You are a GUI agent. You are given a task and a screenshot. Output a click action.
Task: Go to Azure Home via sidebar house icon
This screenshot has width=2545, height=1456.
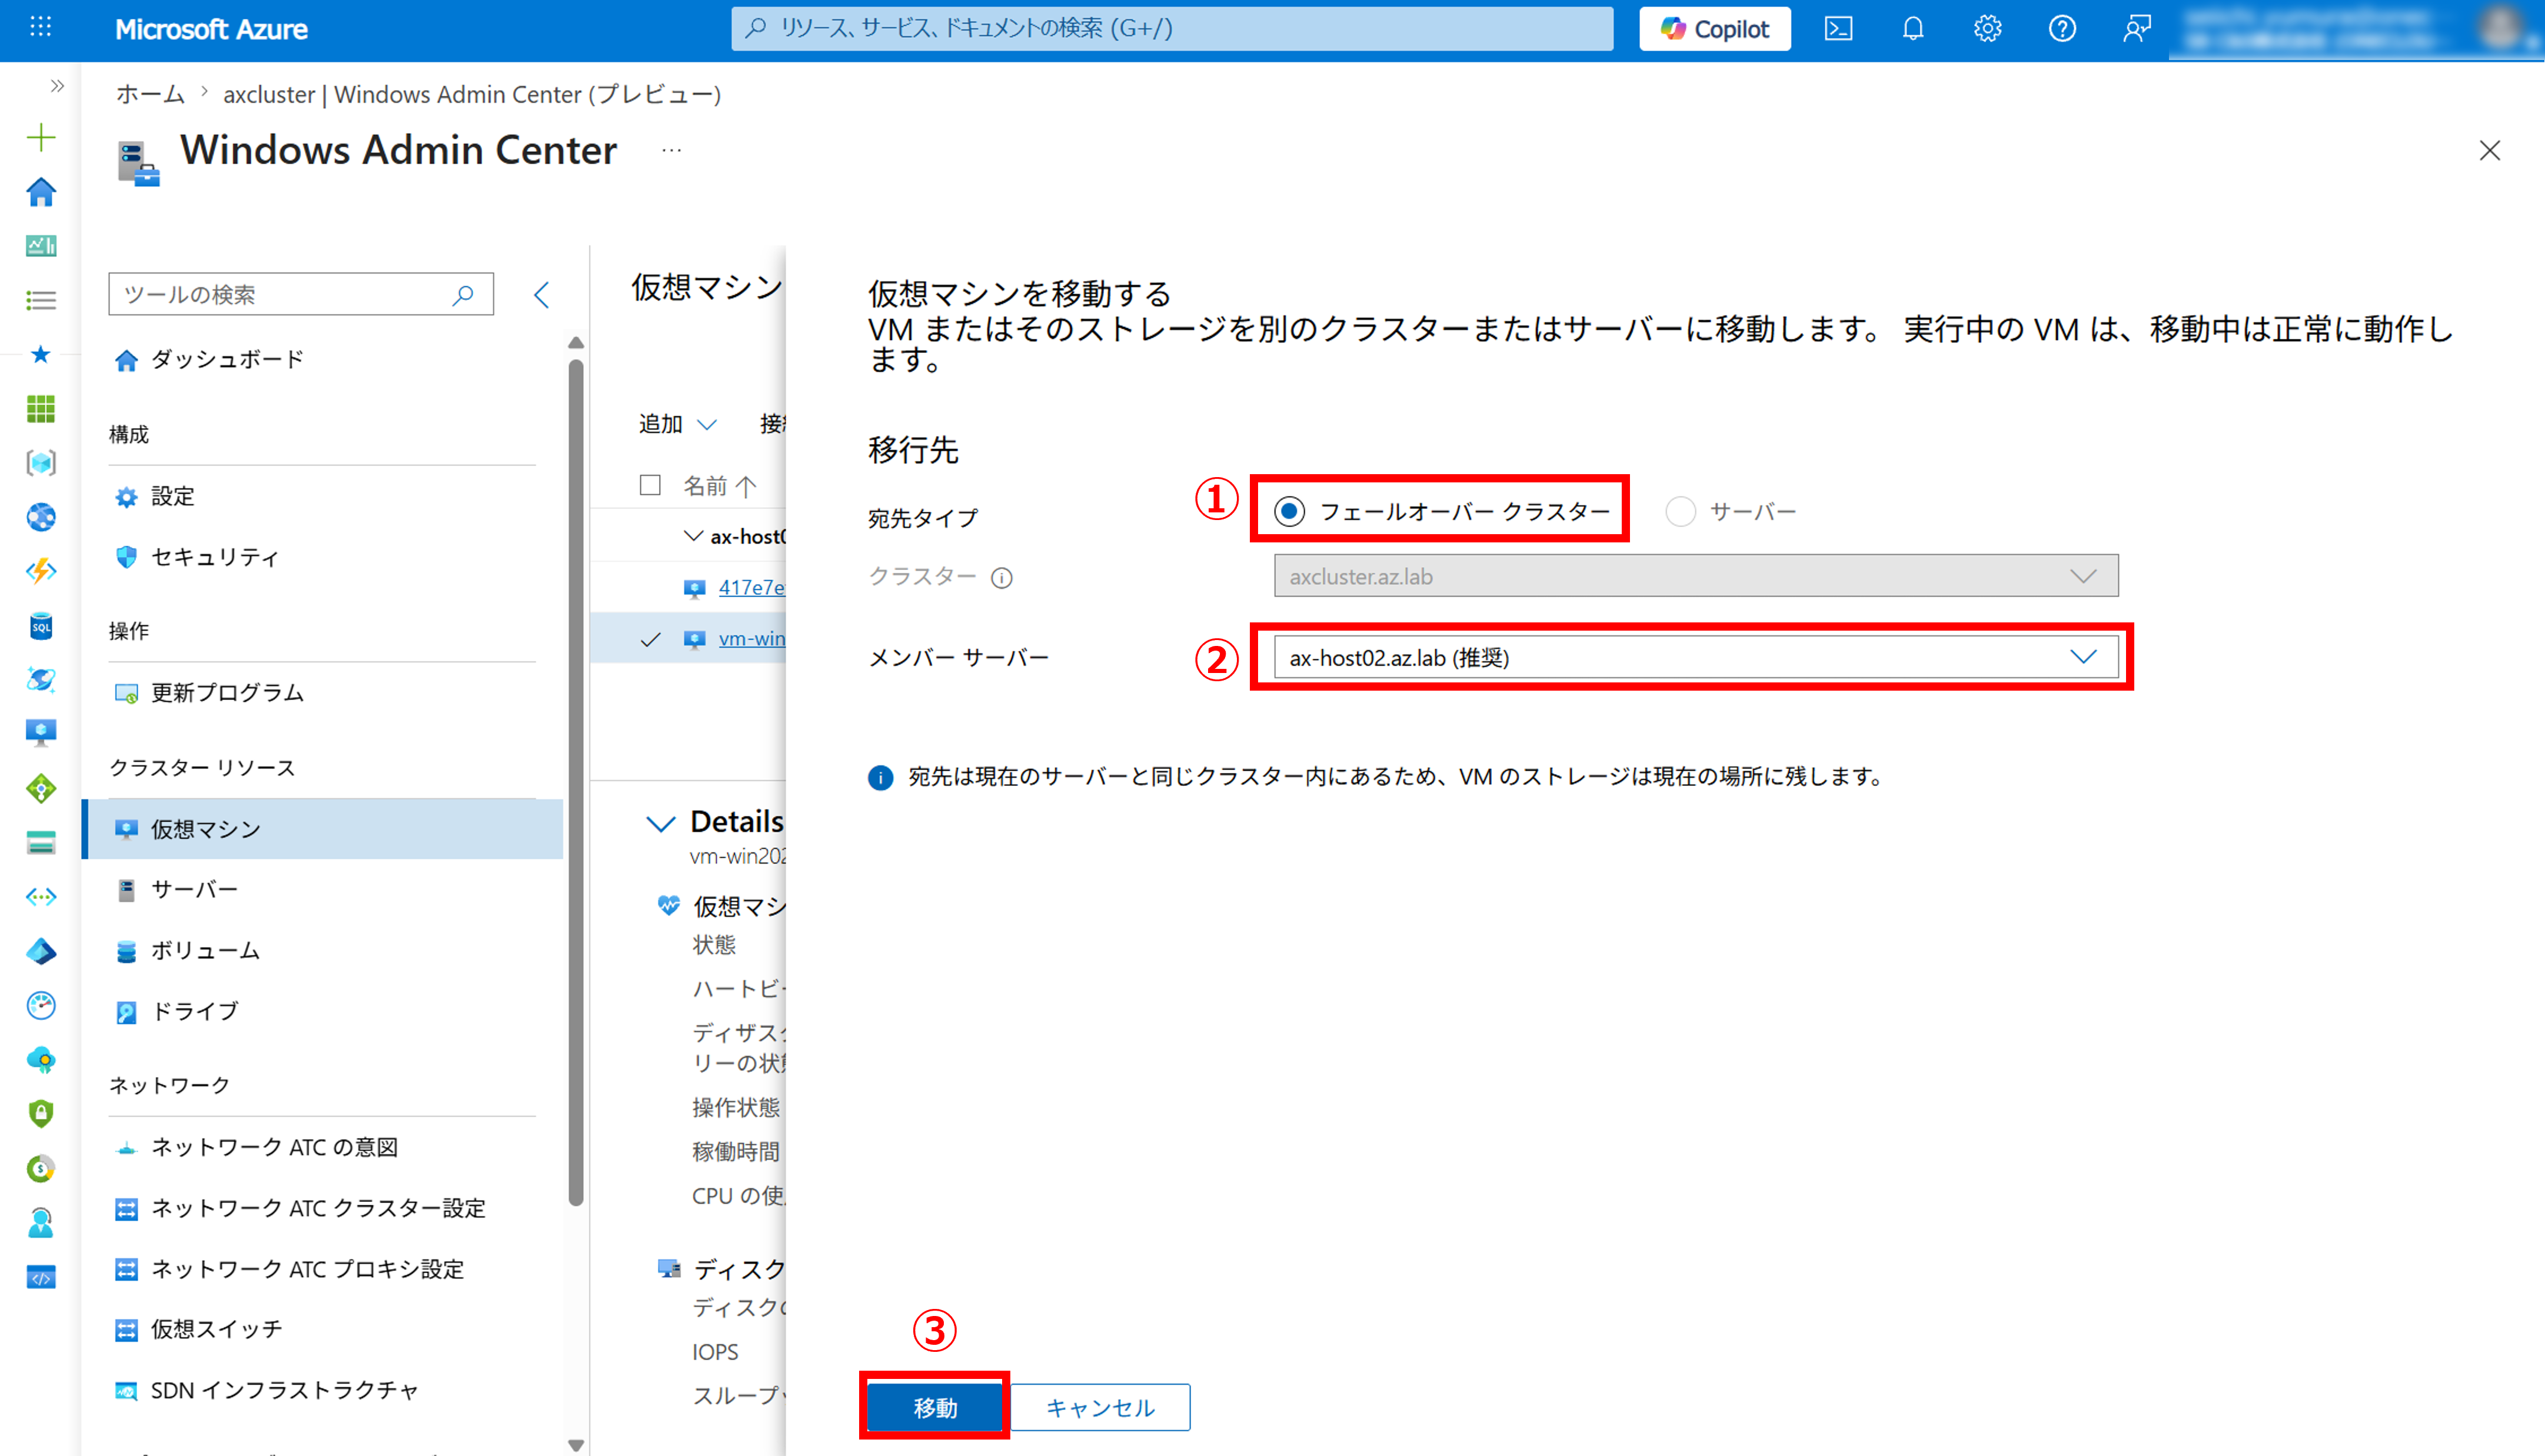[x=41, y=191]
